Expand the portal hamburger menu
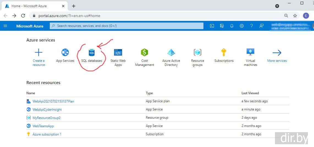314x147 pixels. pyautogui.click(x=5, y=26)
